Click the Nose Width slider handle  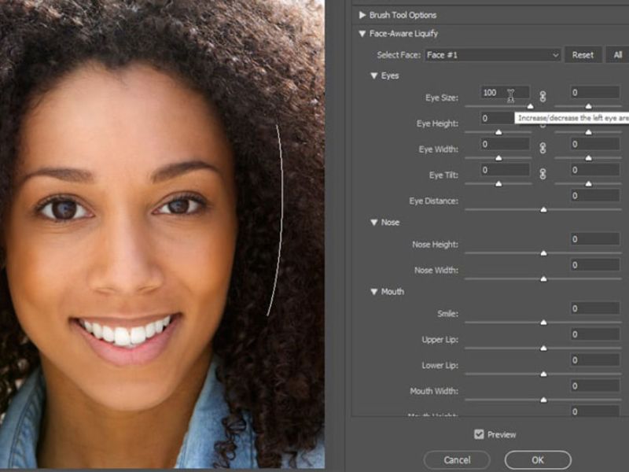543,279
